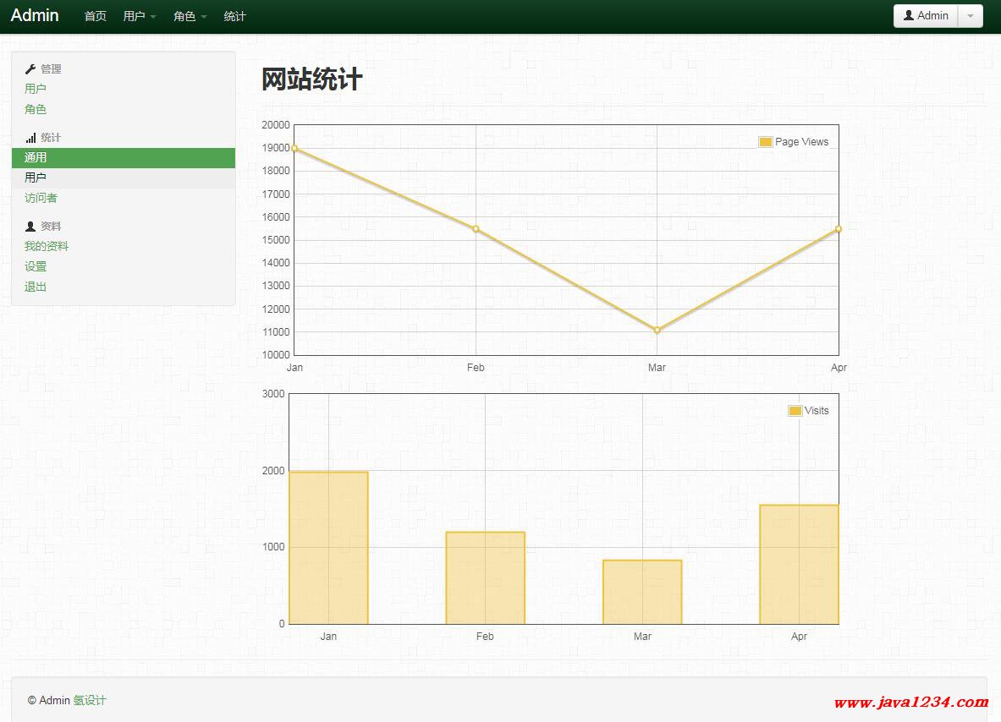
Task: Click the wrench icon beside 管理
Action: [30, 68]
